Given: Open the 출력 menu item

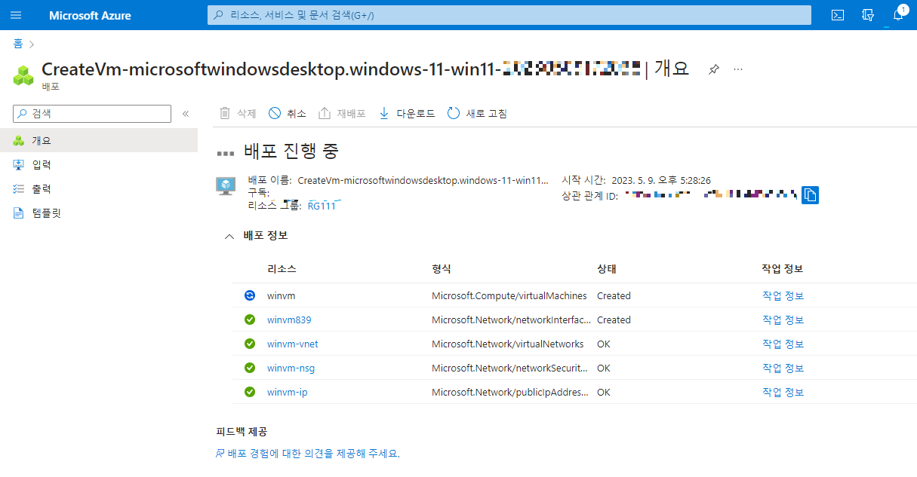Looking at the screenshot, I should [x=99, y=188].
